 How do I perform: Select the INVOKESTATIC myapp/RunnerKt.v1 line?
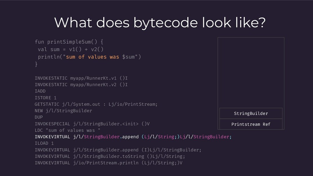(81, 78)
